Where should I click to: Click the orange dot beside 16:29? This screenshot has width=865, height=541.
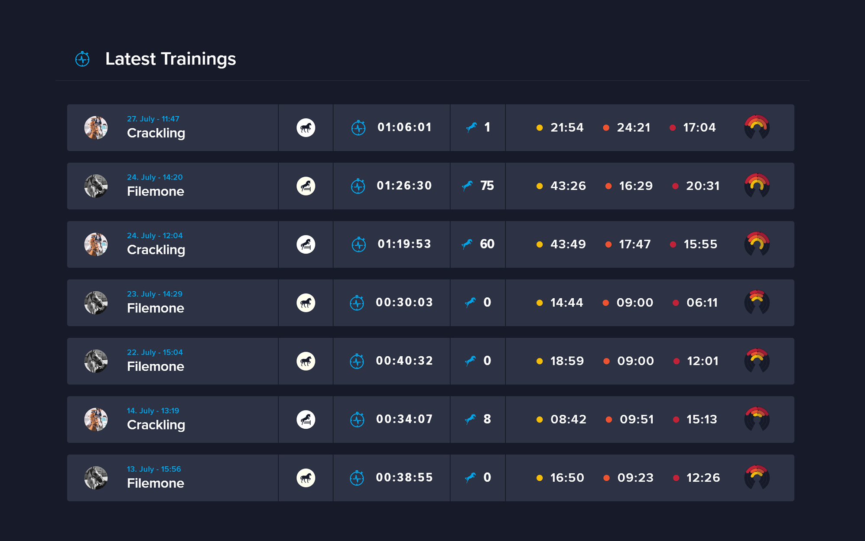pos(608,186)
